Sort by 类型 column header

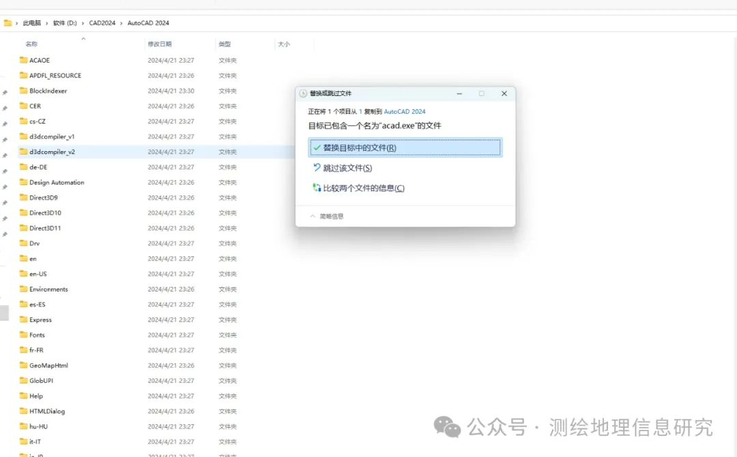[x=225, y=44]
